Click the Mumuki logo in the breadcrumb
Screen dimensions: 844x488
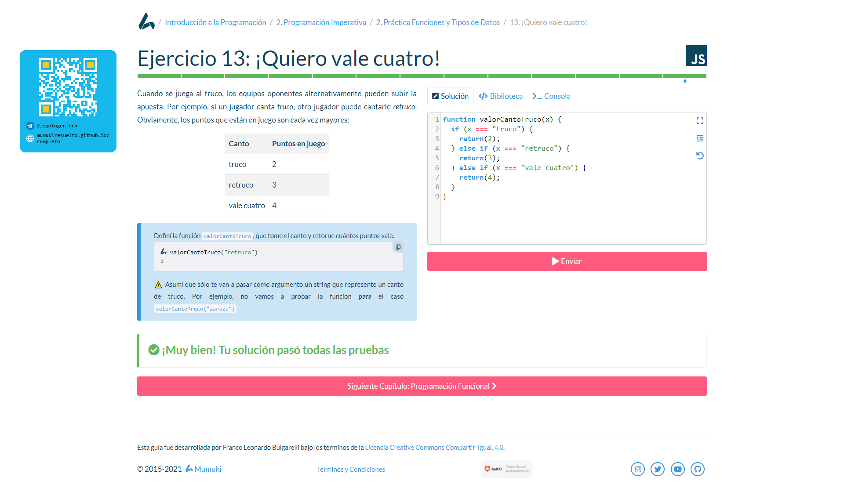coord(146,21)
